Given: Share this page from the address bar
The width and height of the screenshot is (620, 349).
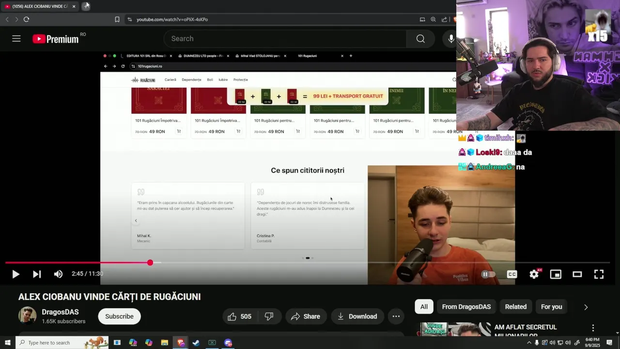Looking at the screenshot, I should point(444,19).
